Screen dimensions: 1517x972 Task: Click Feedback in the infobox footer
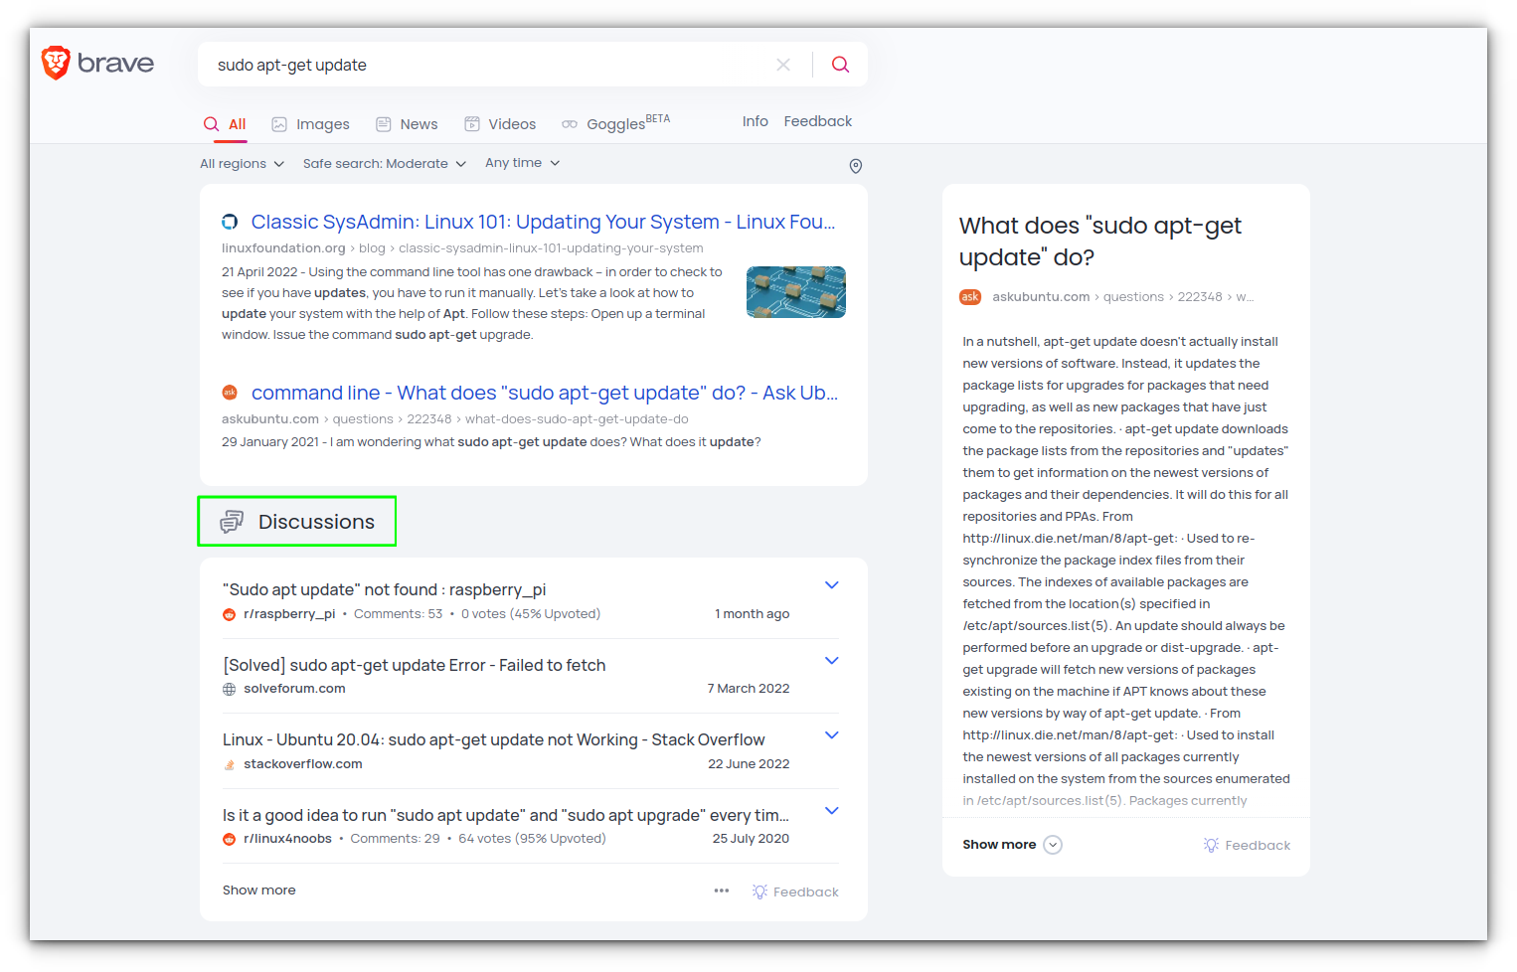click(1258, 846)
